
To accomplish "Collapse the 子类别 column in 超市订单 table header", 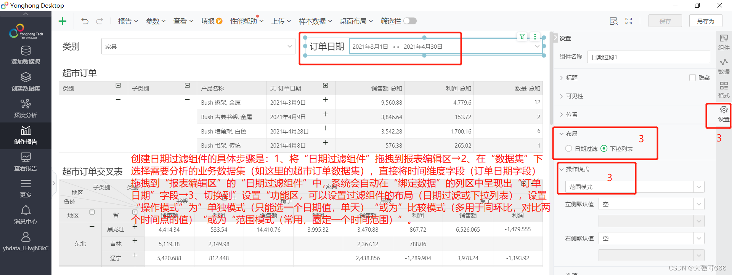I will (187, 86).
